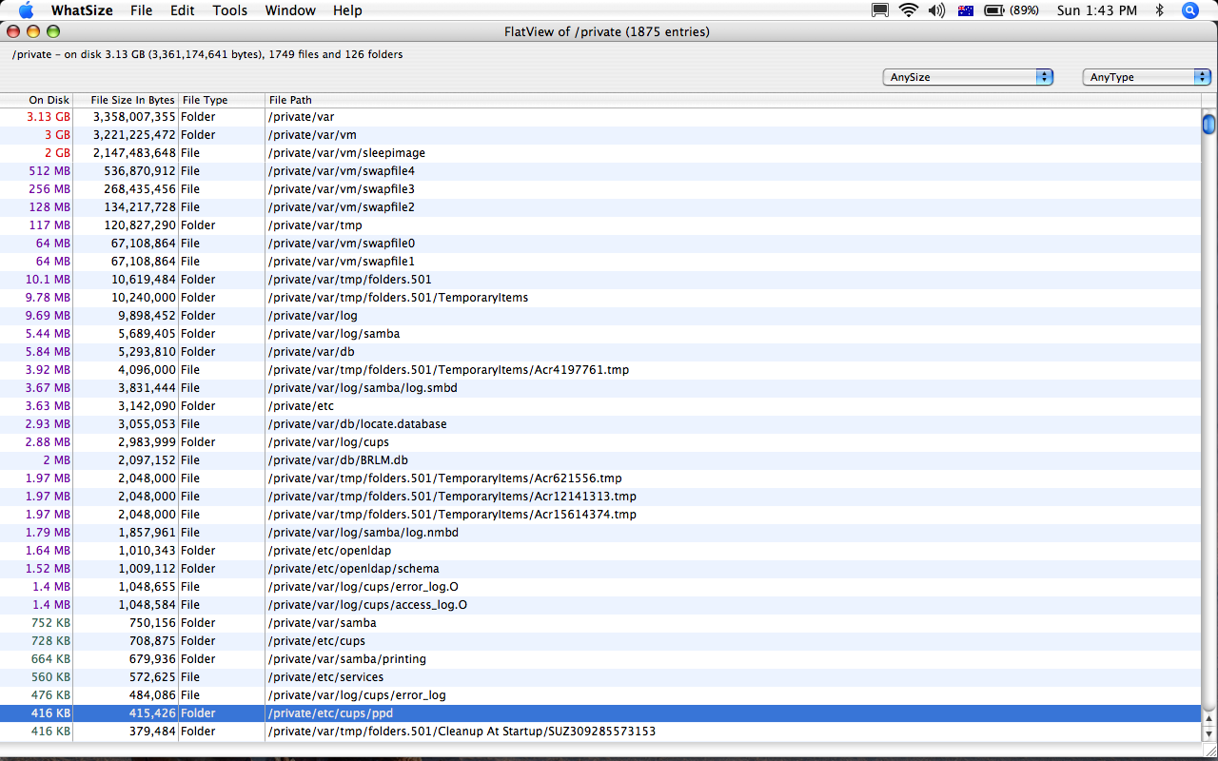Click the clock showing Sun 1:43 PM
Screen dimensions: 1218x761
click(x=1097, y=10)
